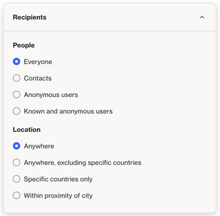Screen dimensions: 220x216
Task: Click the Within proximity of city text
Action: [58, 195]
